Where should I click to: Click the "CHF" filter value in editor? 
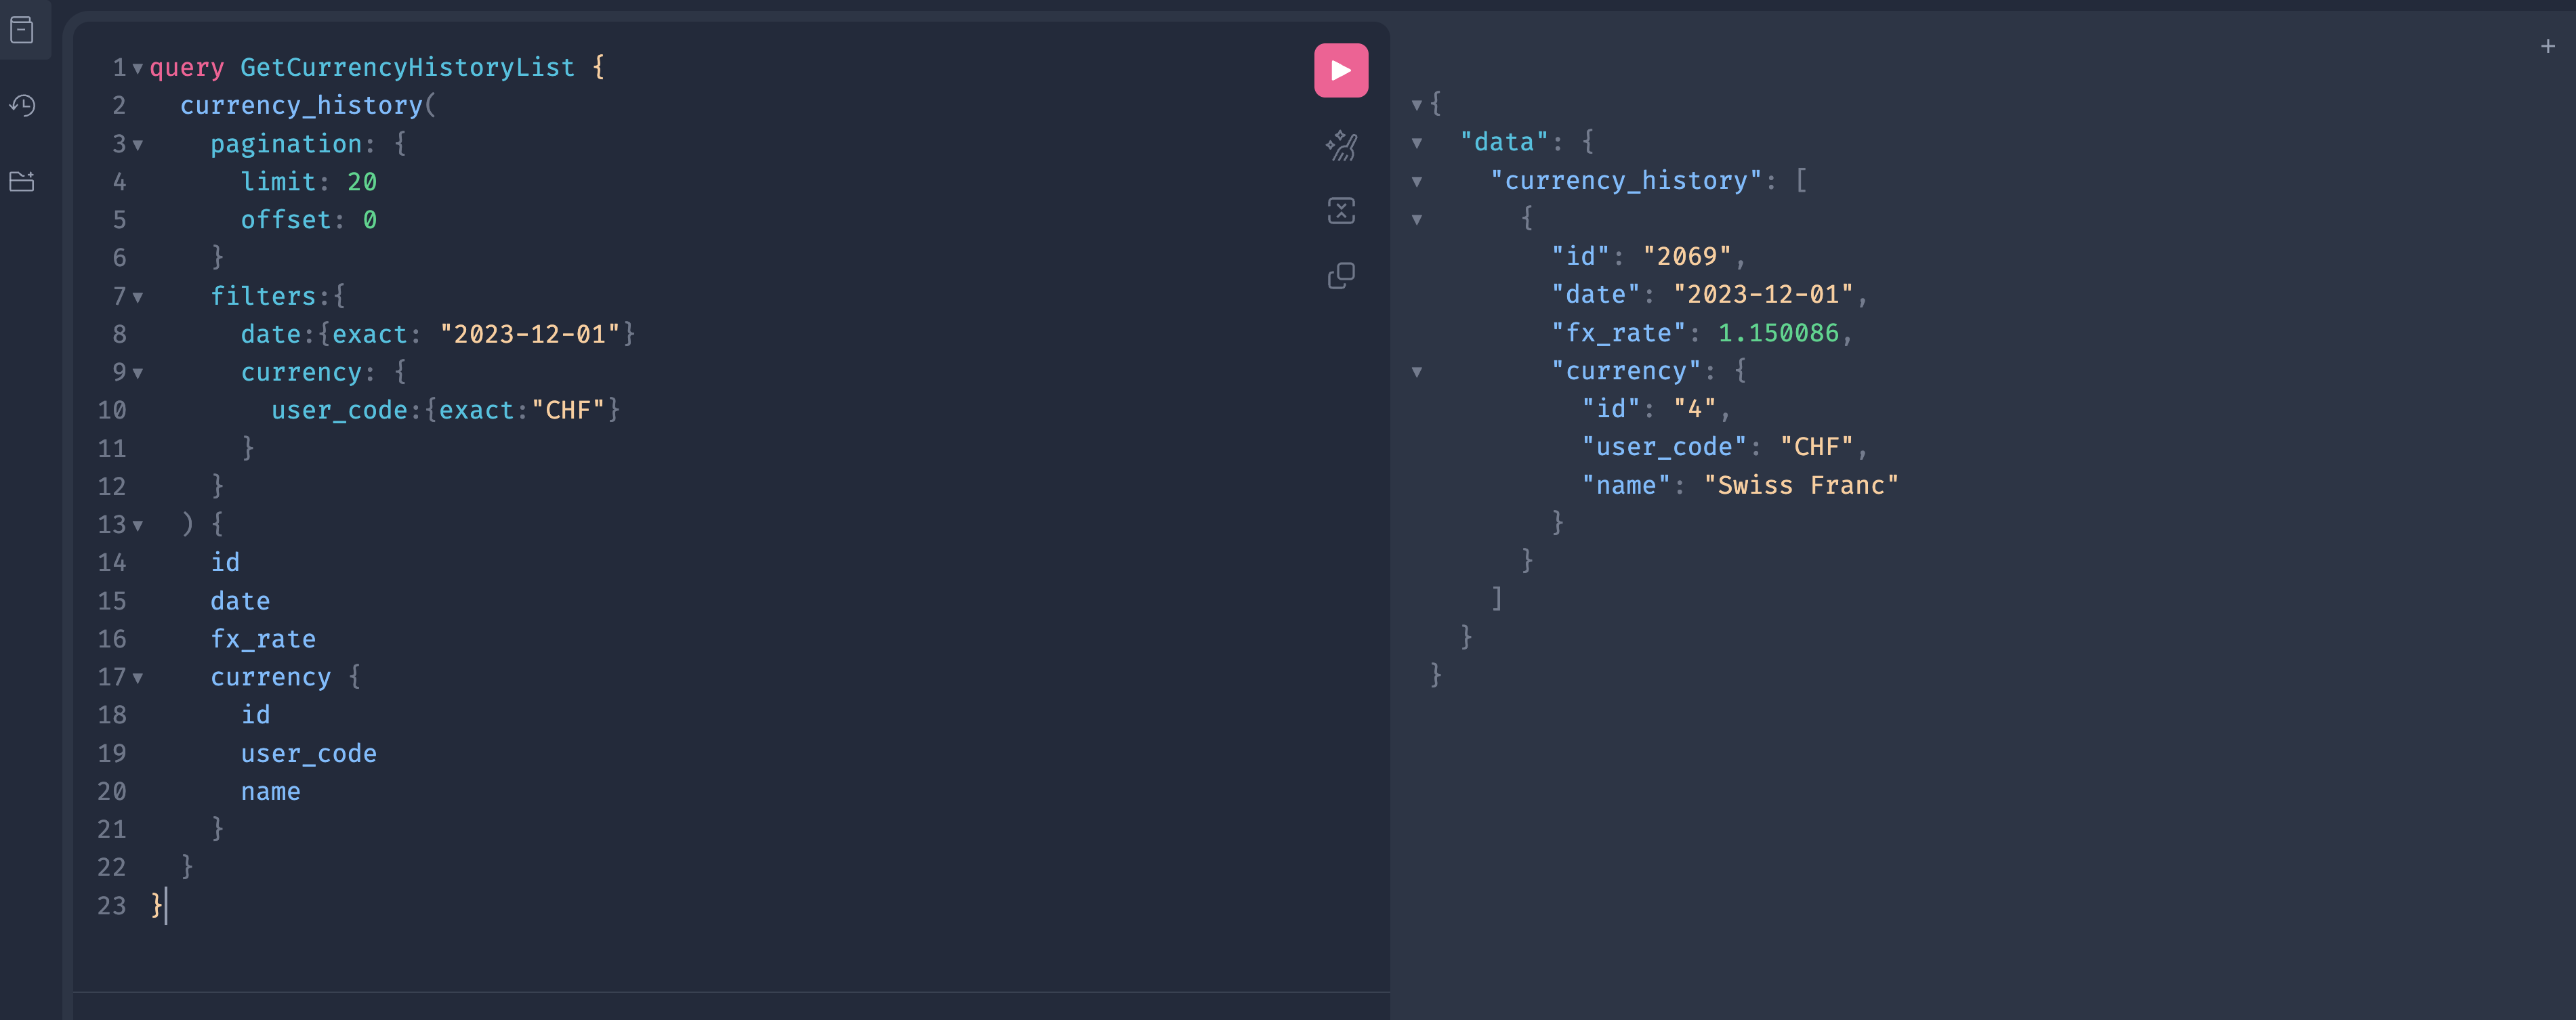coord(567,410)
